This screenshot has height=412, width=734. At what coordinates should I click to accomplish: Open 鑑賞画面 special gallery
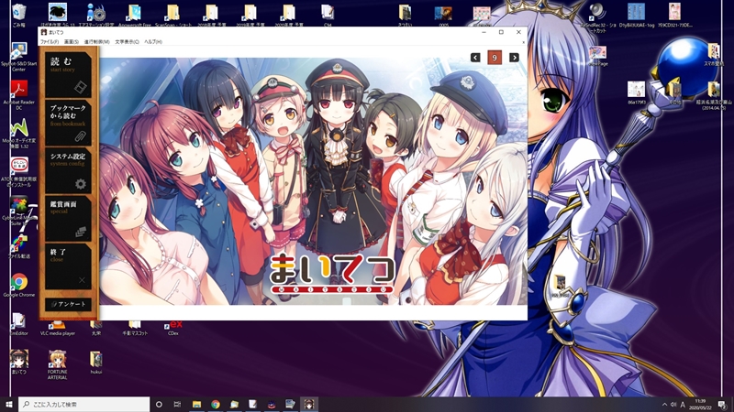pyautogui.click(x=68, y=219)
